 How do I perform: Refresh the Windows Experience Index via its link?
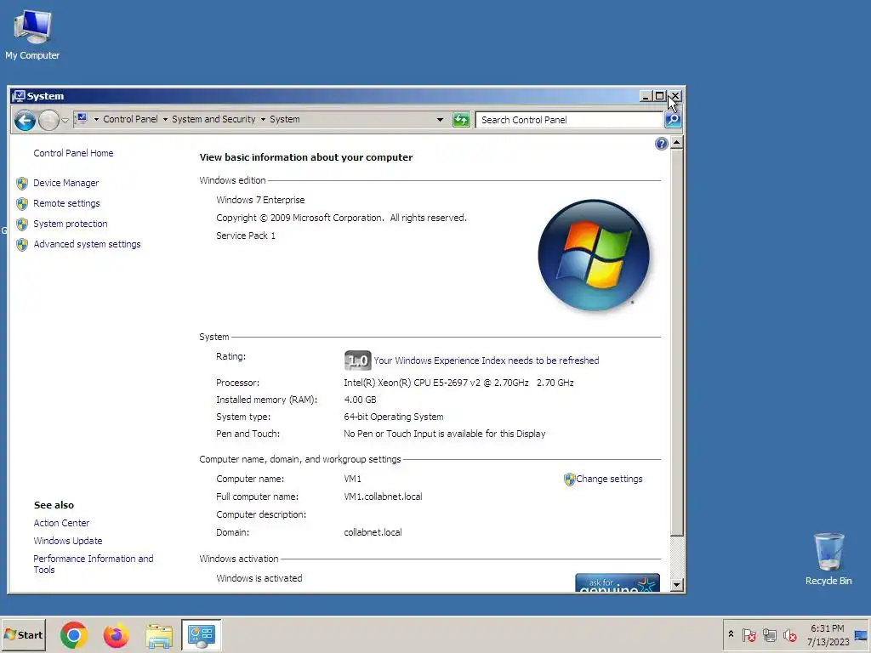486,361
